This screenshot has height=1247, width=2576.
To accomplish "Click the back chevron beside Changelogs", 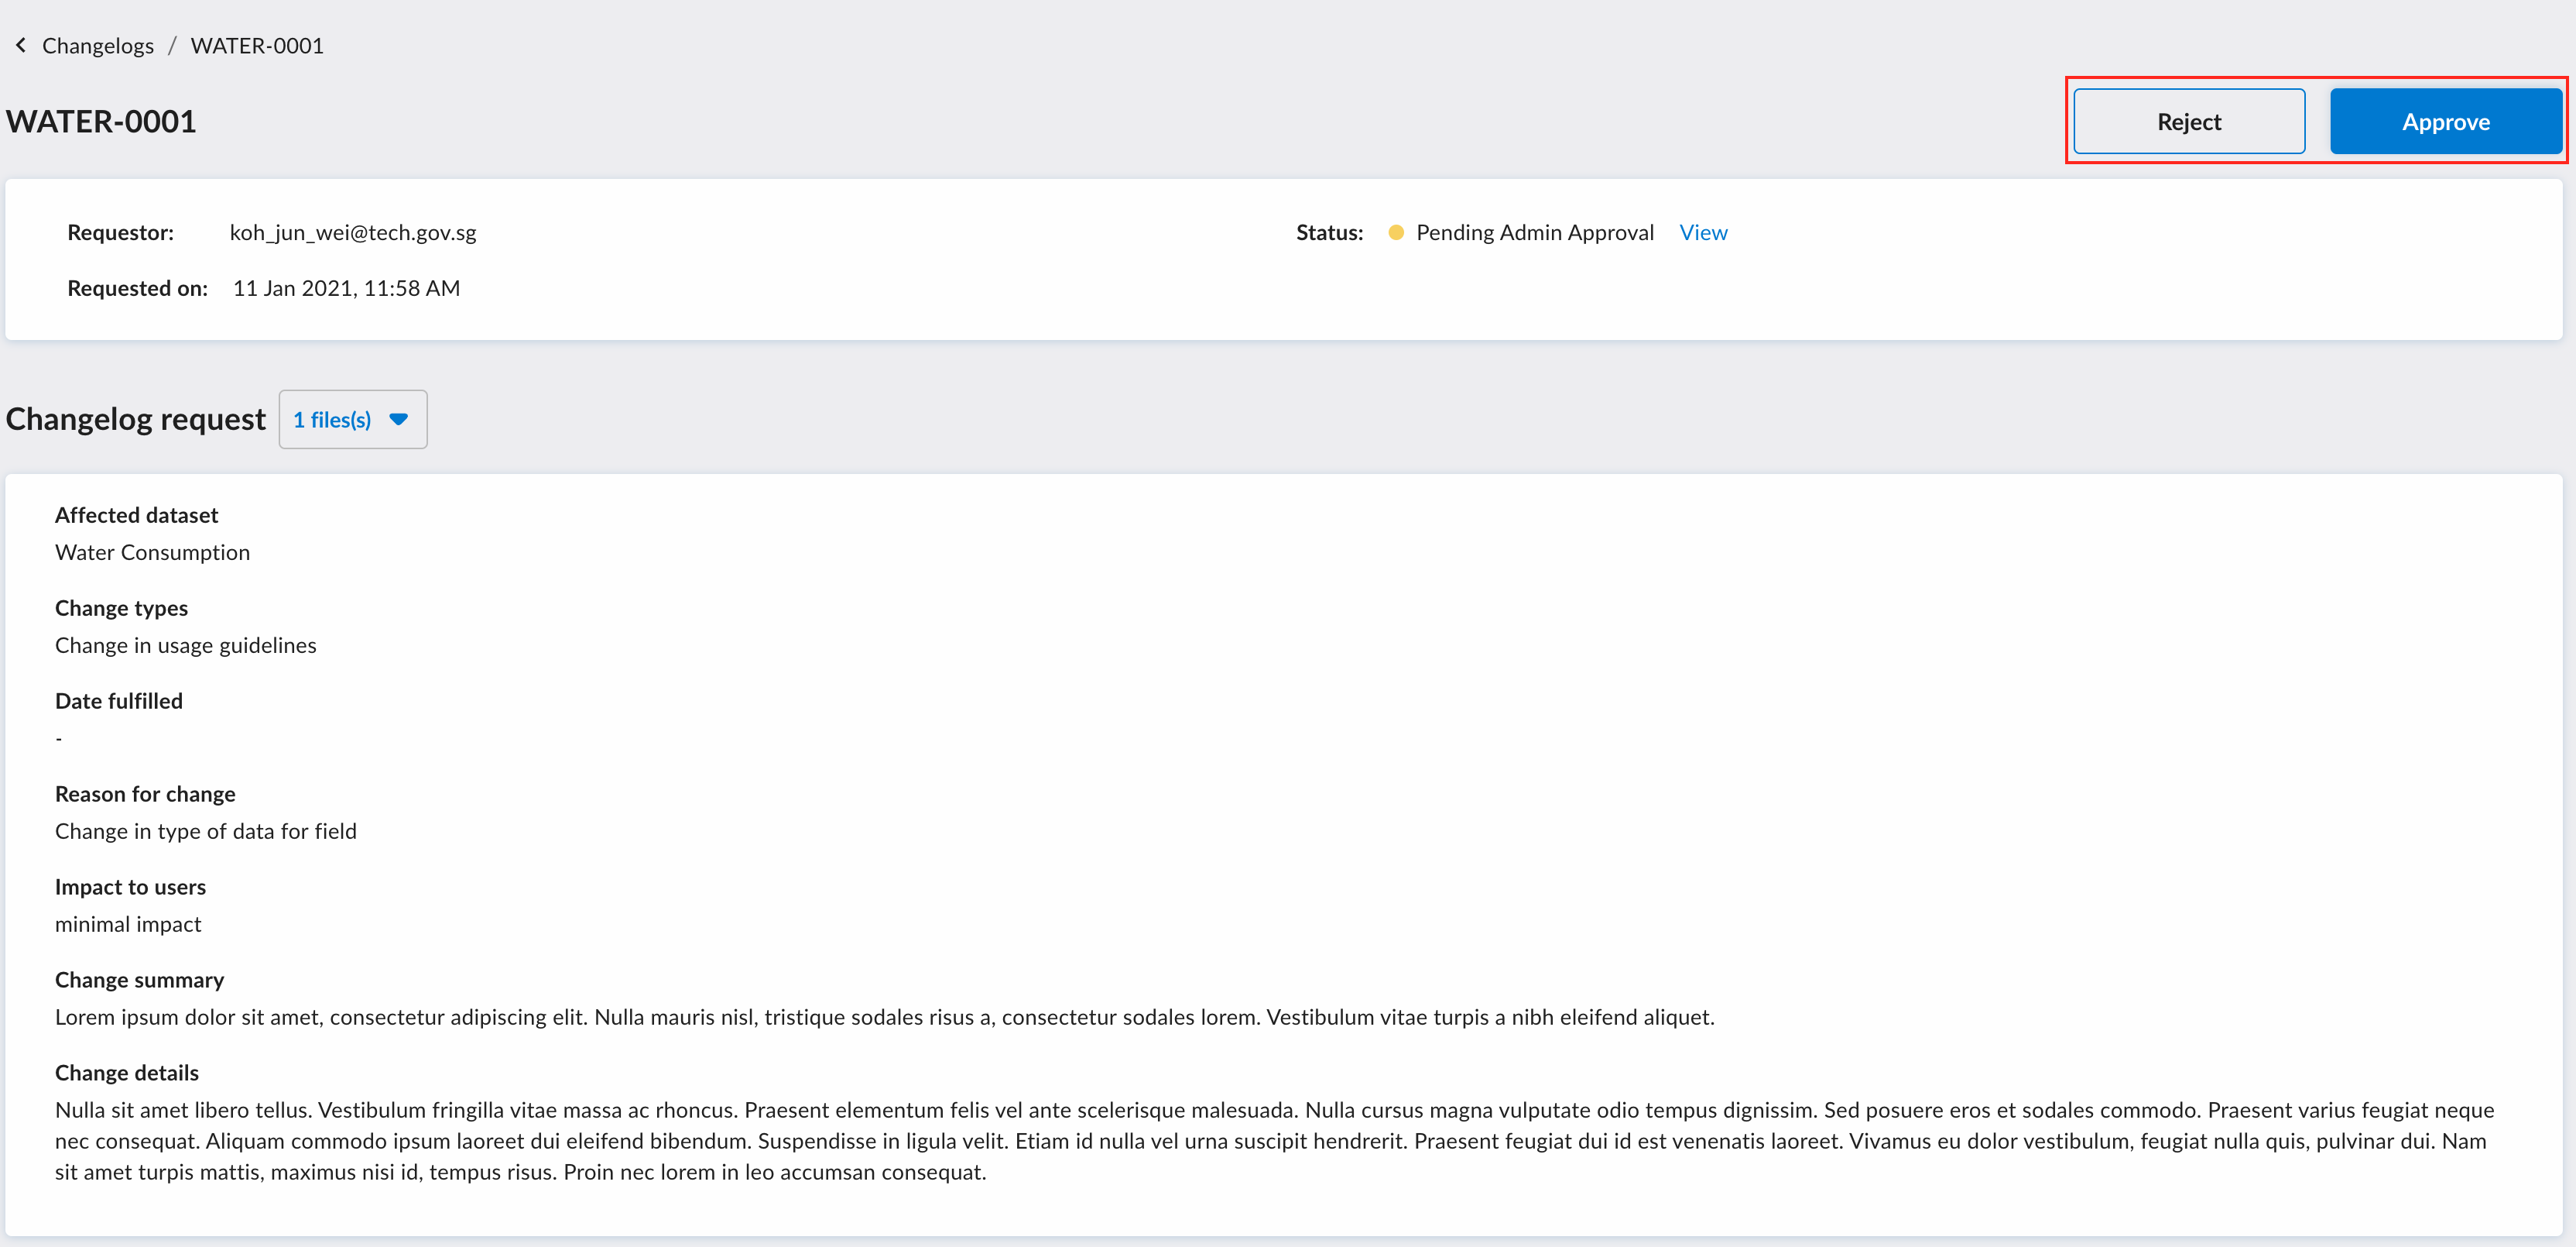I will pyautogui.click(x=21, y=45).
